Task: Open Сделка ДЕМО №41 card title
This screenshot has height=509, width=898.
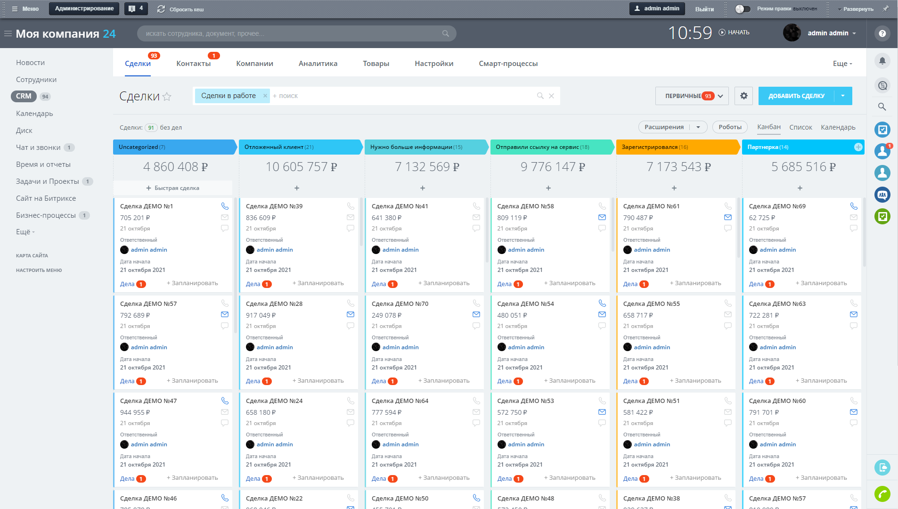Action: coord(400,206)
